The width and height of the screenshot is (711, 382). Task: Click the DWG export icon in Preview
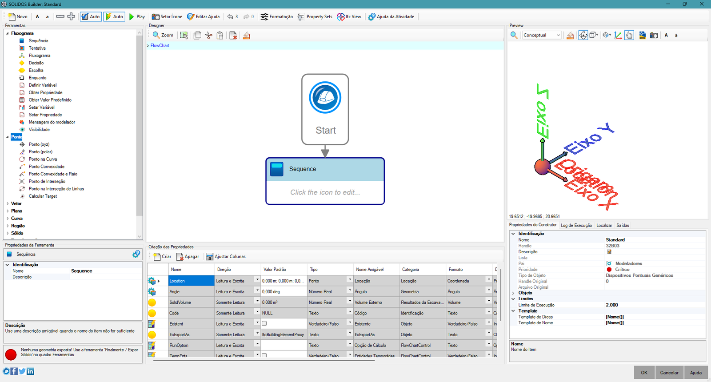pyautogui.click(x=642, y=36)
